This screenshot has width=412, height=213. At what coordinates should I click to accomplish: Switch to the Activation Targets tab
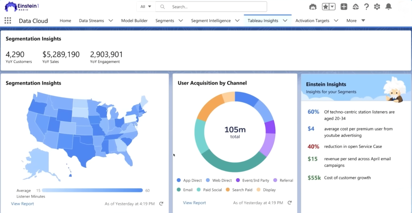click(313, 21)
